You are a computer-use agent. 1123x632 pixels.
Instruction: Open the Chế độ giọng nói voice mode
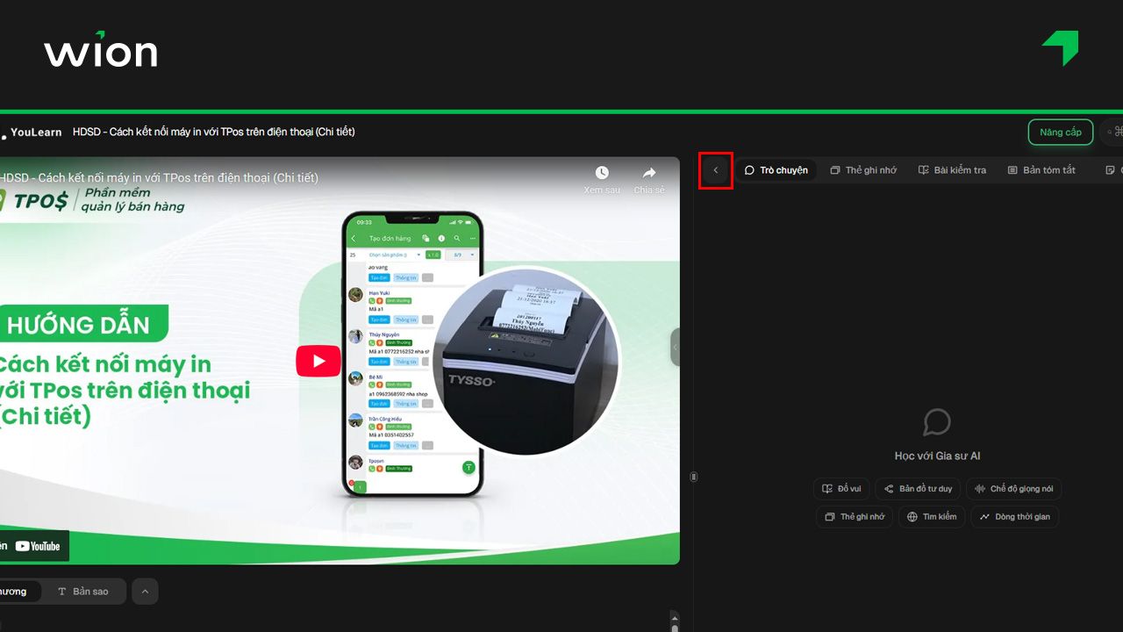pyautogui.click(x=1014, y=489)
